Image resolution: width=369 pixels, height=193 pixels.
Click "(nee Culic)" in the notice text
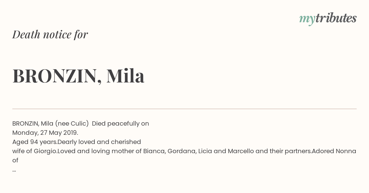(x=72, y=123)
